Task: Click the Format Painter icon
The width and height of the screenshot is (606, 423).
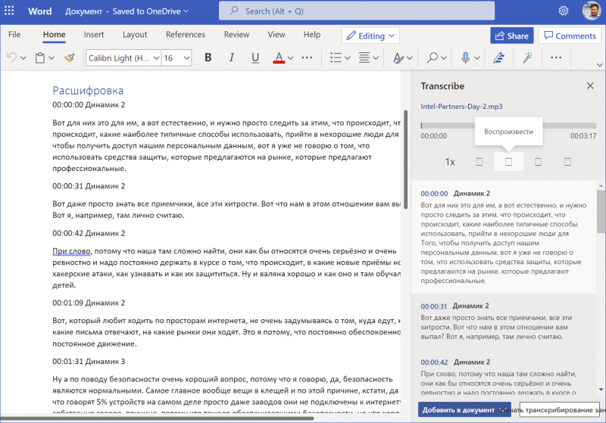Action: (70, 58)
